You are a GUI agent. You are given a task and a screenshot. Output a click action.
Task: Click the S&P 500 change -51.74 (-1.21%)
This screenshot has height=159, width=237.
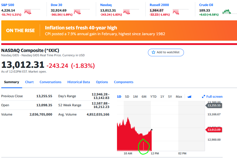11,15
